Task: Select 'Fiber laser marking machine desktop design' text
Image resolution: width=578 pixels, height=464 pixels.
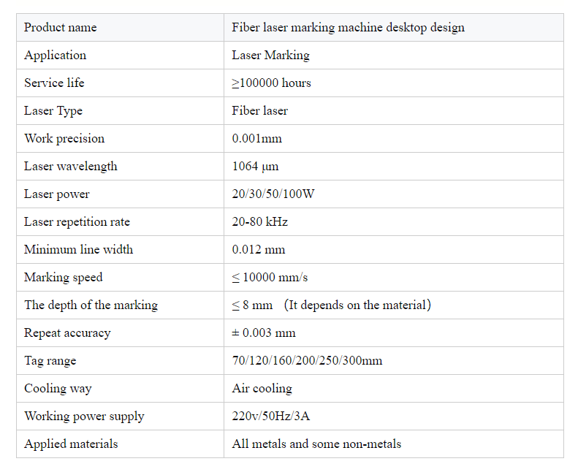Action: 348,28
